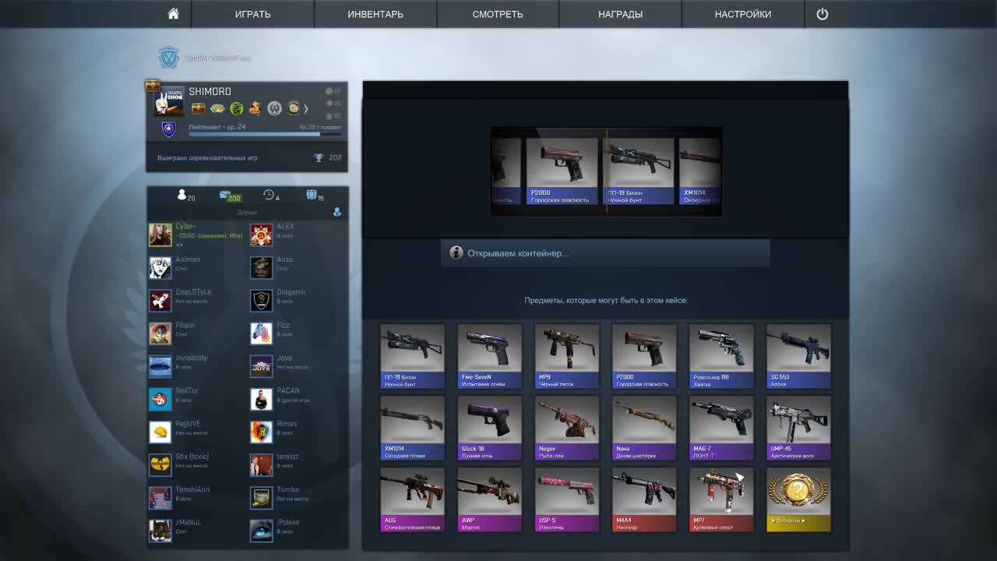Viewport: 997px width, 561px height.
Task: Select the AUG Стимфалийская птица item
Action: (412, 499)
